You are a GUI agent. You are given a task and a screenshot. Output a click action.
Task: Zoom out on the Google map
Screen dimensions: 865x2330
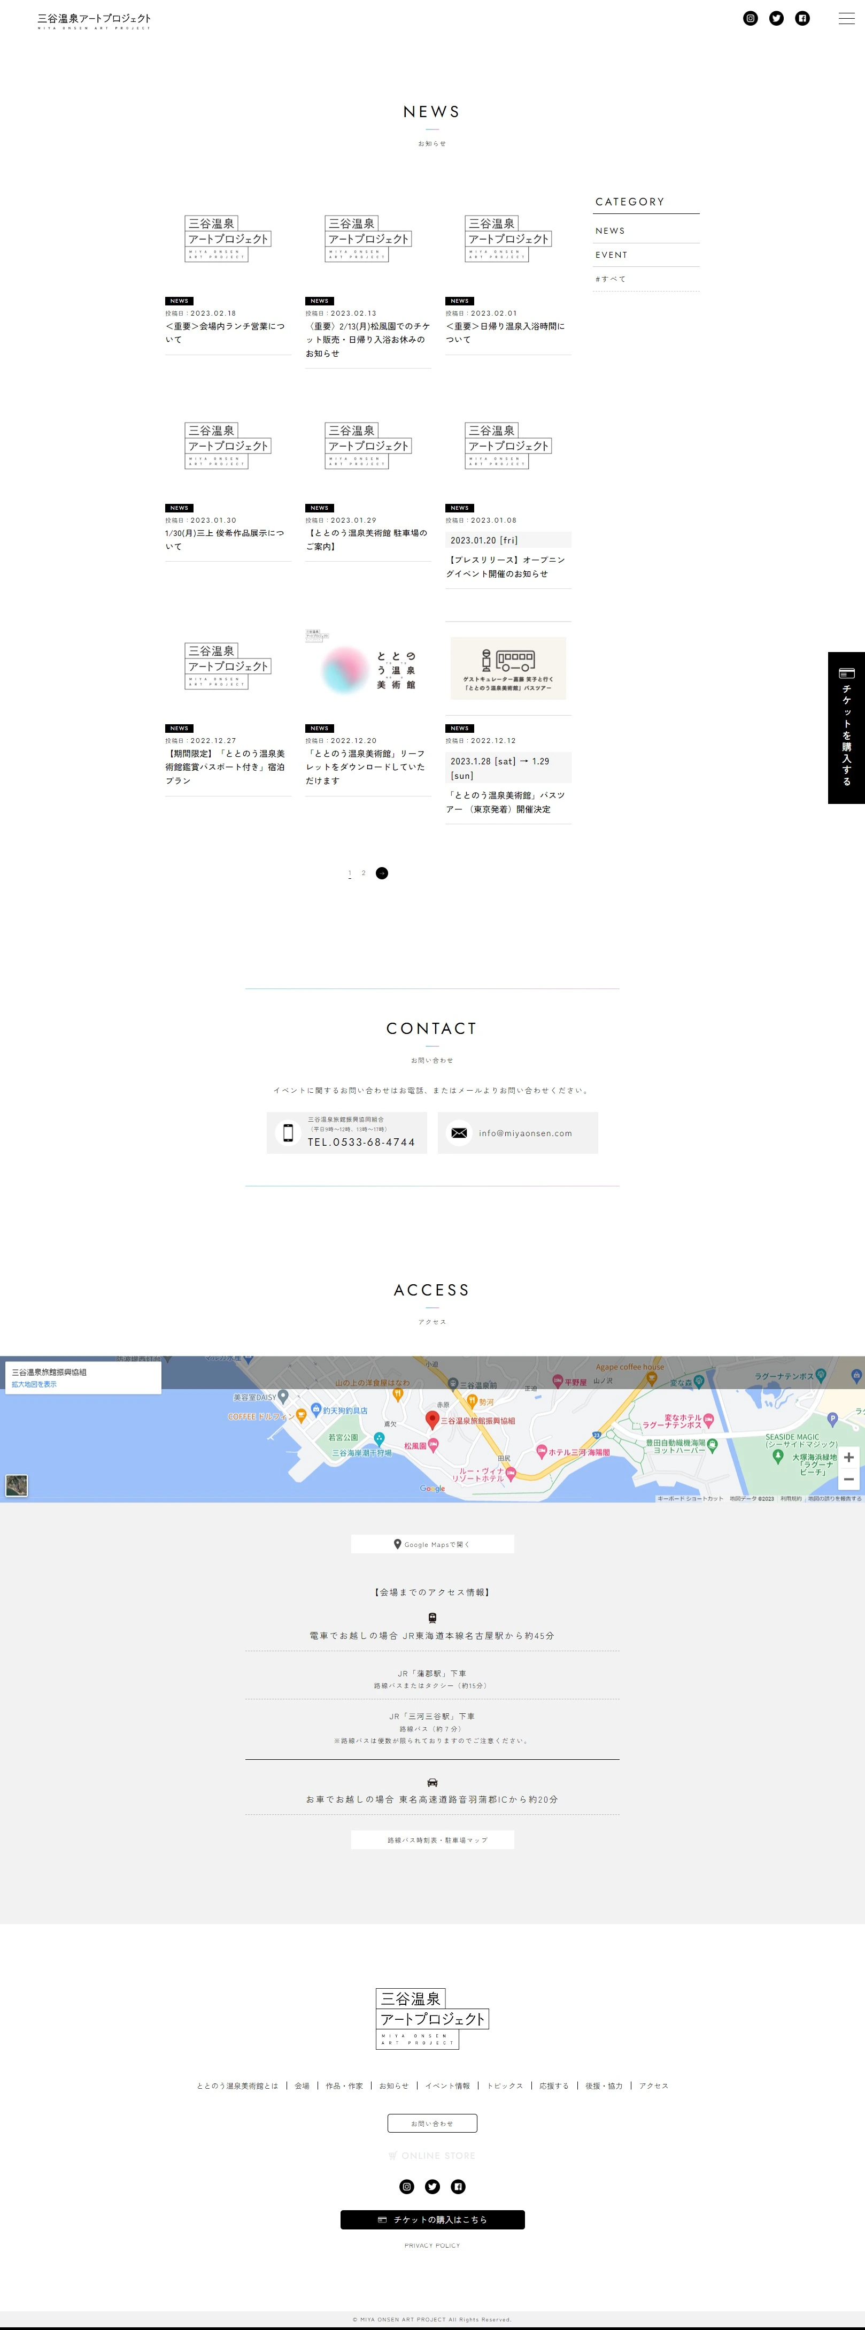(x=848, y=1480)
